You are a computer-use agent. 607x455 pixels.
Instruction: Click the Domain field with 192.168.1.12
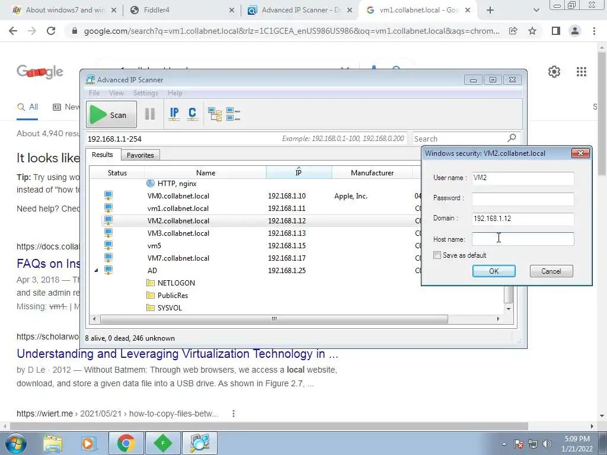[x=523, y=219]
